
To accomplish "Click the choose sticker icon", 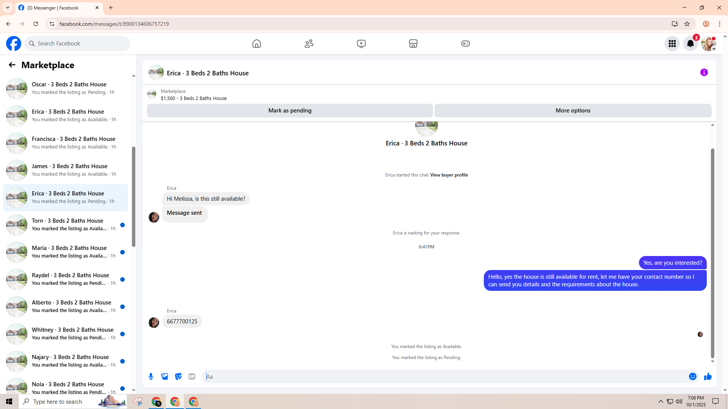I will pyautogui.click(x=178, y=376).
